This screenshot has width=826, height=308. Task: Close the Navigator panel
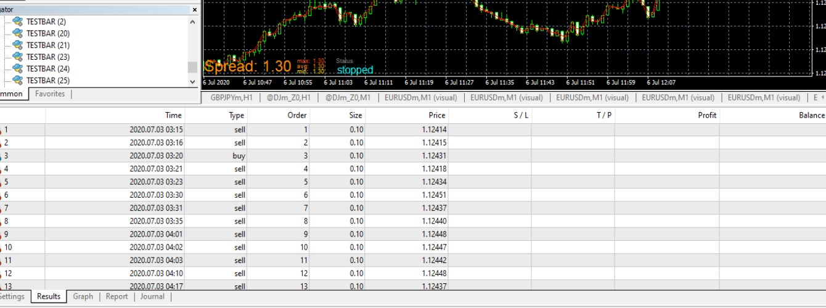(195, 10)
